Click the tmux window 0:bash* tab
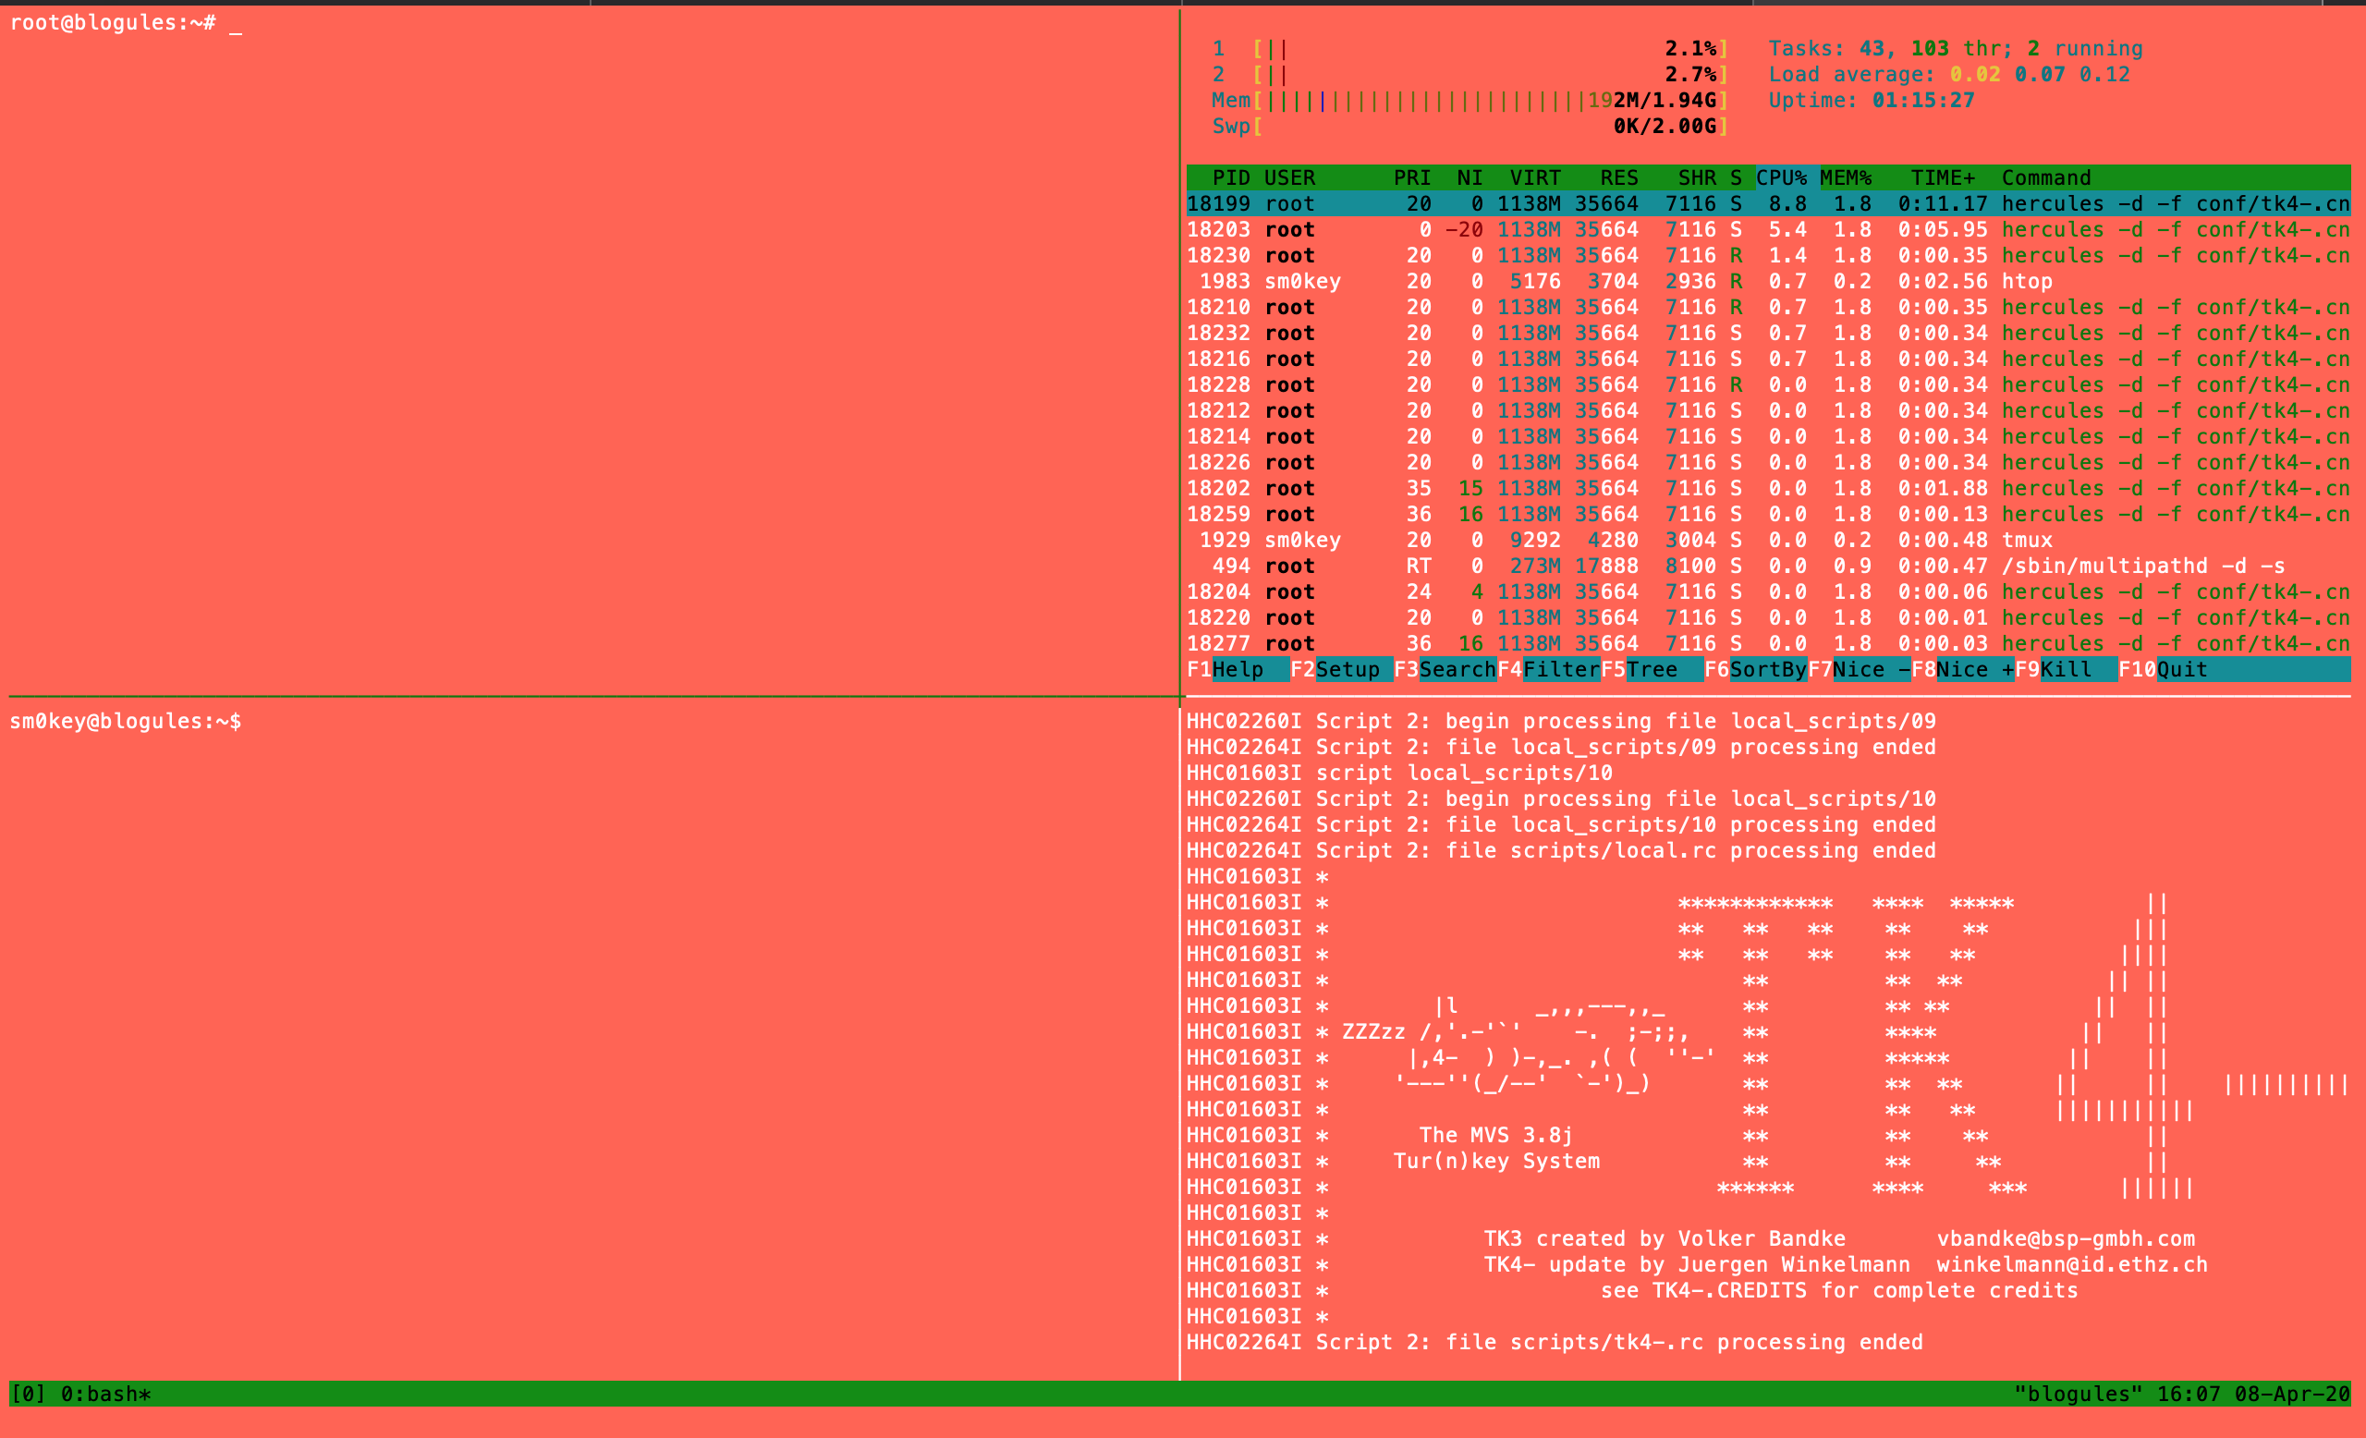This screenshot has height=1438, width=2366. click(x=105, y=1394)
